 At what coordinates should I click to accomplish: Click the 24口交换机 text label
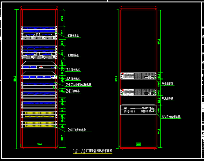[x=73, y=70]
